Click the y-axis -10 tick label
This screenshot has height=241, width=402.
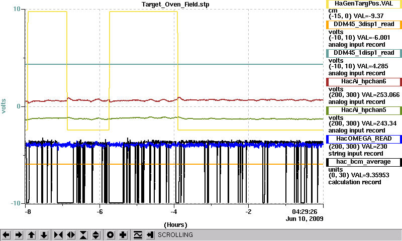(x=16, y=203)
